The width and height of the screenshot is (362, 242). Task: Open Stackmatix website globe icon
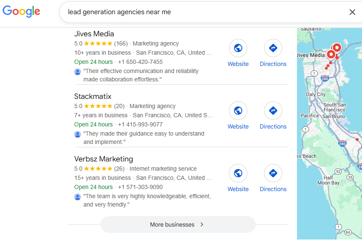(238, 111)
